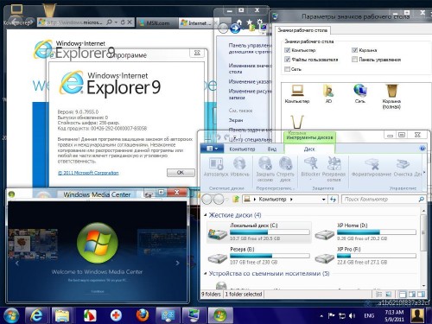432x324 pixels.
Task: Click the Извлечь ribbon icon
Action: [x=239, y=168]
